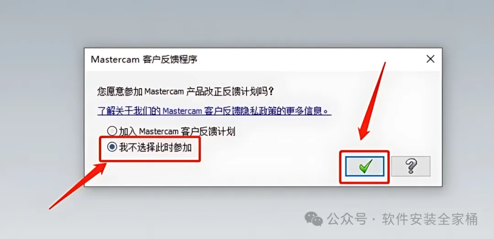The width and height of the screenshot is (494, 239).
Task: Click the 加入 Mastercam 客户反馈计划 label text
Action: click(x=177, y=131)
